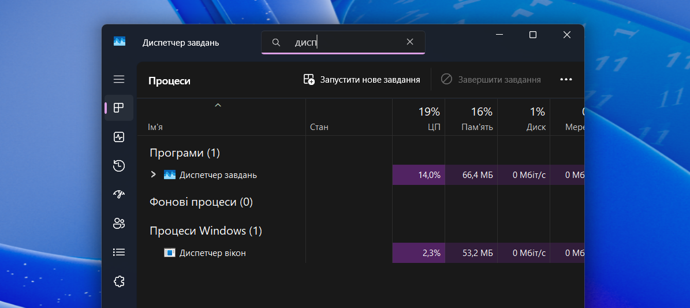The height and width of the screenshot is (308, 690).
Task: Click the Завершити завдання prohibit icon
Action: [x=447, y=79]
